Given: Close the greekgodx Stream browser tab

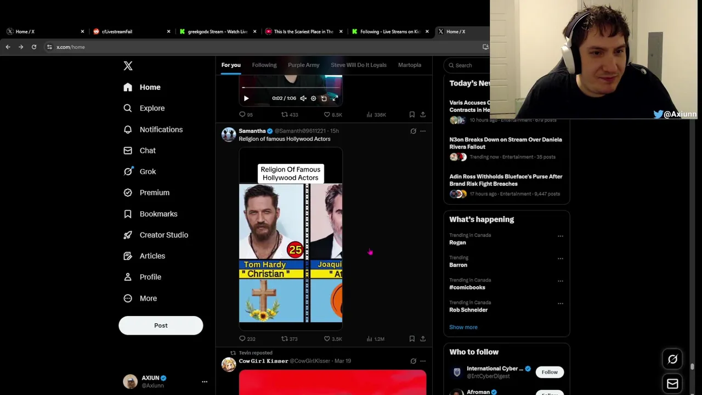Looking at the screenshot, I should click(x=254, y=31).
